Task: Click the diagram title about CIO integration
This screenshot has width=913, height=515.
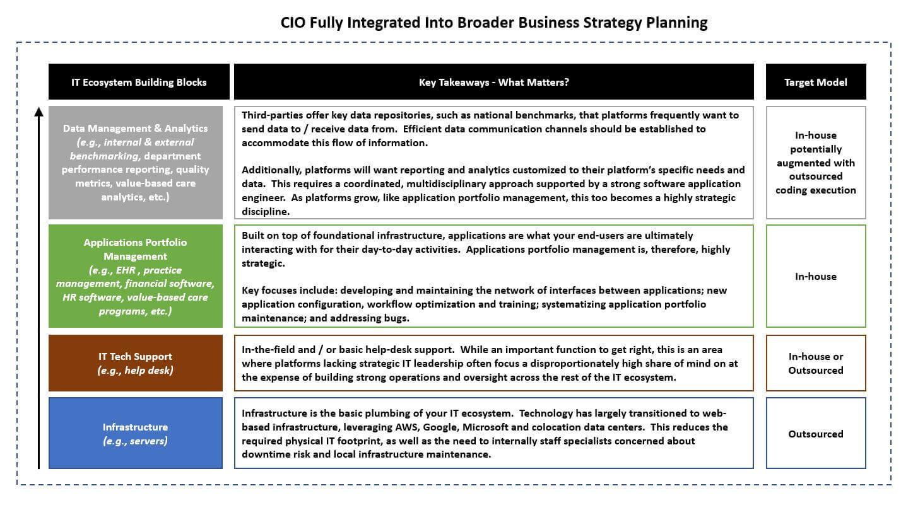Action: 493,23
